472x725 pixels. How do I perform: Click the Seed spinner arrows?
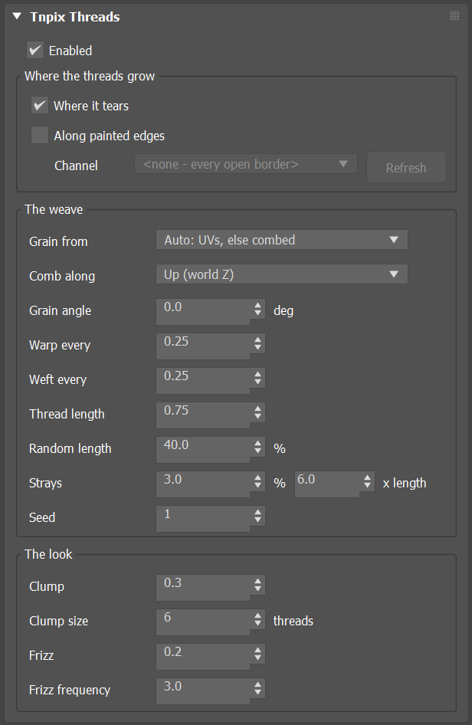258,516
